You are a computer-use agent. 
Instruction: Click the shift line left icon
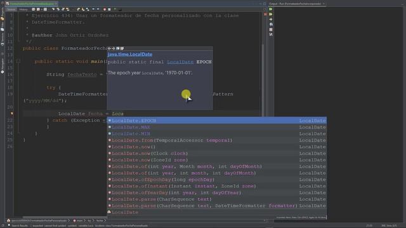pyautogui.click(x=93, y=9)
